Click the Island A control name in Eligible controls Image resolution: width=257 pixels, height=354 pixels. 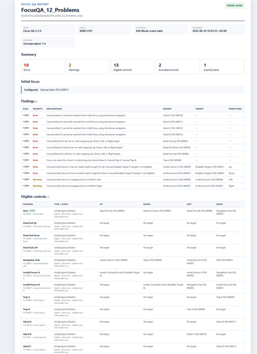click(x=27, y=322)
